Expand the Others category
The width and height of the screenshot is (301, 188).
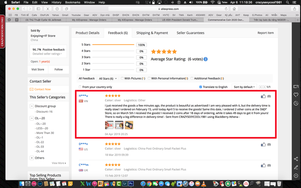(x=32, y=158)
